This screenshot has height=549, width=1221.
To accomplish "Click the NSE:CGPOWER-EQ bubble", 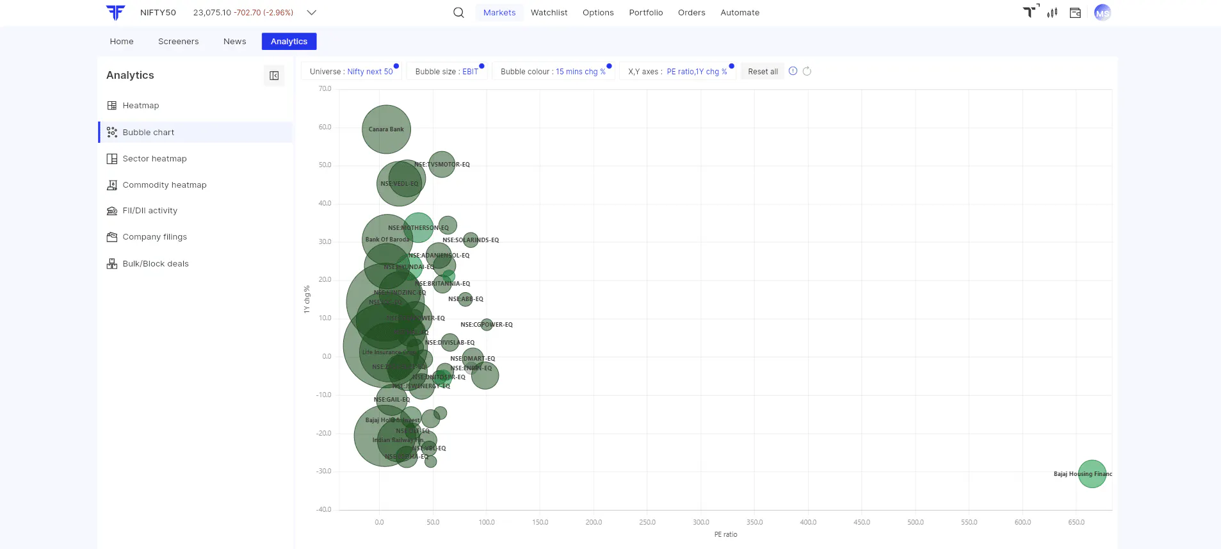I will (487, 325).
